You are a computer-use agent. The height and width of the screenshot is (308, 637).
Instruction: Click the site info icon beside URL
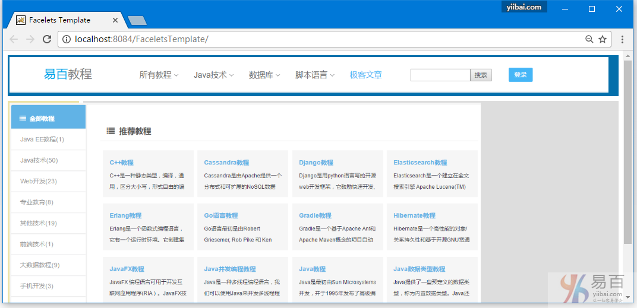click(66, 39)
